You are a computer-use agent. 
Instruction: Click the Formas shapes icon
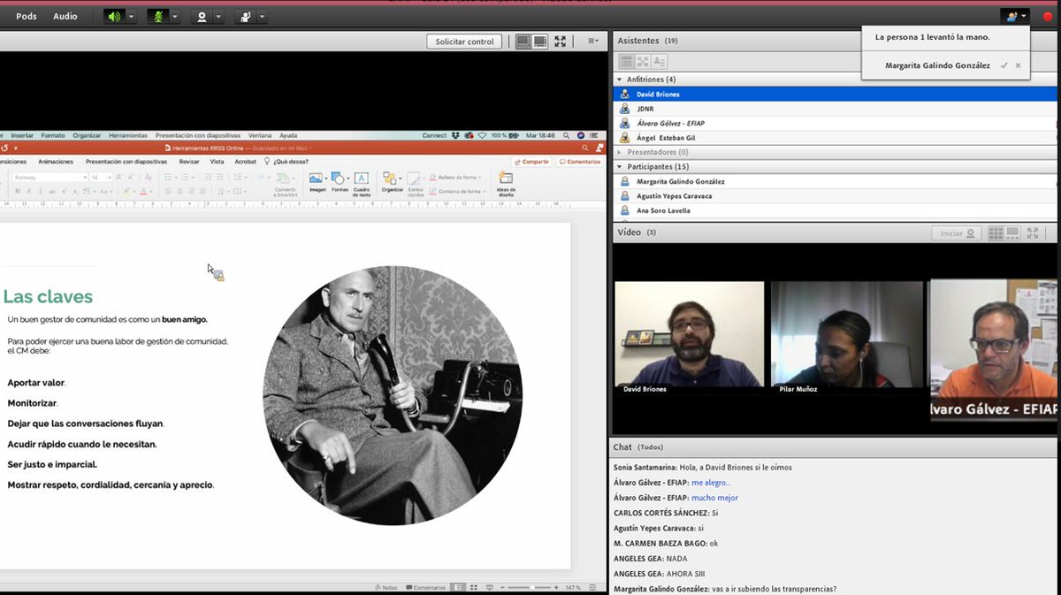[340, 182]
